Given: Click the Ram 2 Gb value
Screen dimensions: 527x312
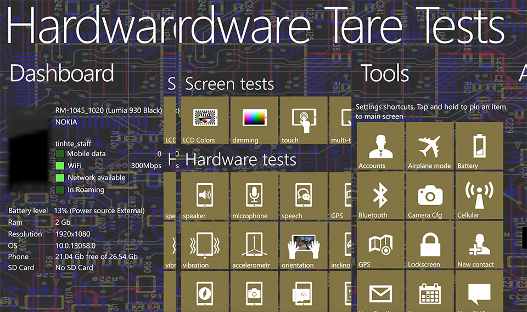Looking at the screenshot, I should click(x=63, y=222).
